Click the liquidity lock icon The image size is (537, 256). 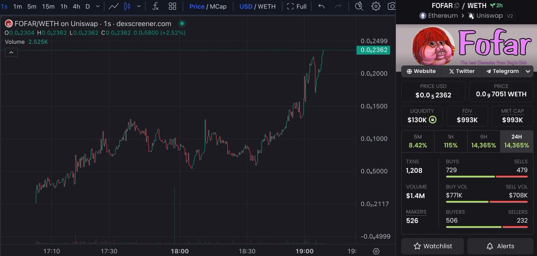(x=432, y=120)
